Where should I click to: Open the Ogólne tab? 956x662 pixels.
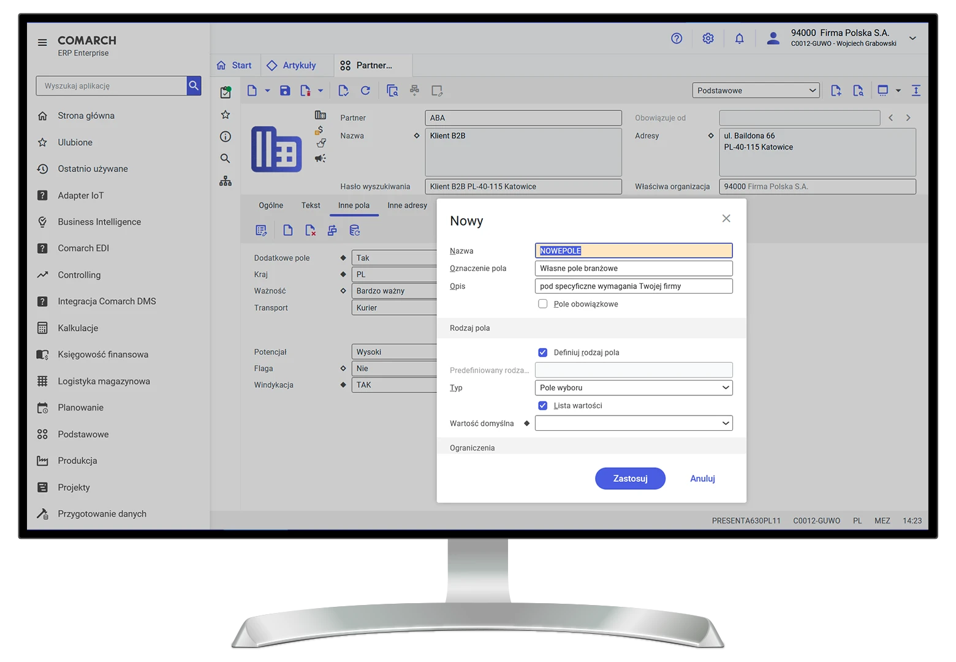[x=271, y=205]
